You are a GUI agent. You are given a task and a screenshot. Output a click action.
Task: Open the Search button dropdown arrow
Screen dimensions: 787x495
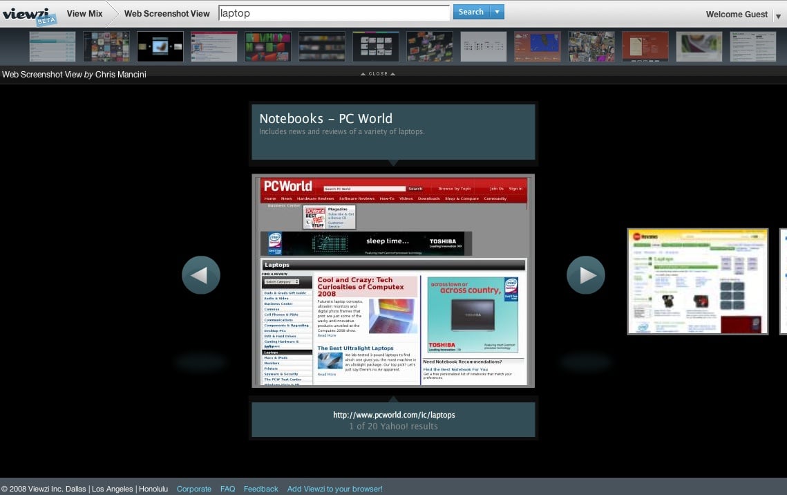coord(497,12)
